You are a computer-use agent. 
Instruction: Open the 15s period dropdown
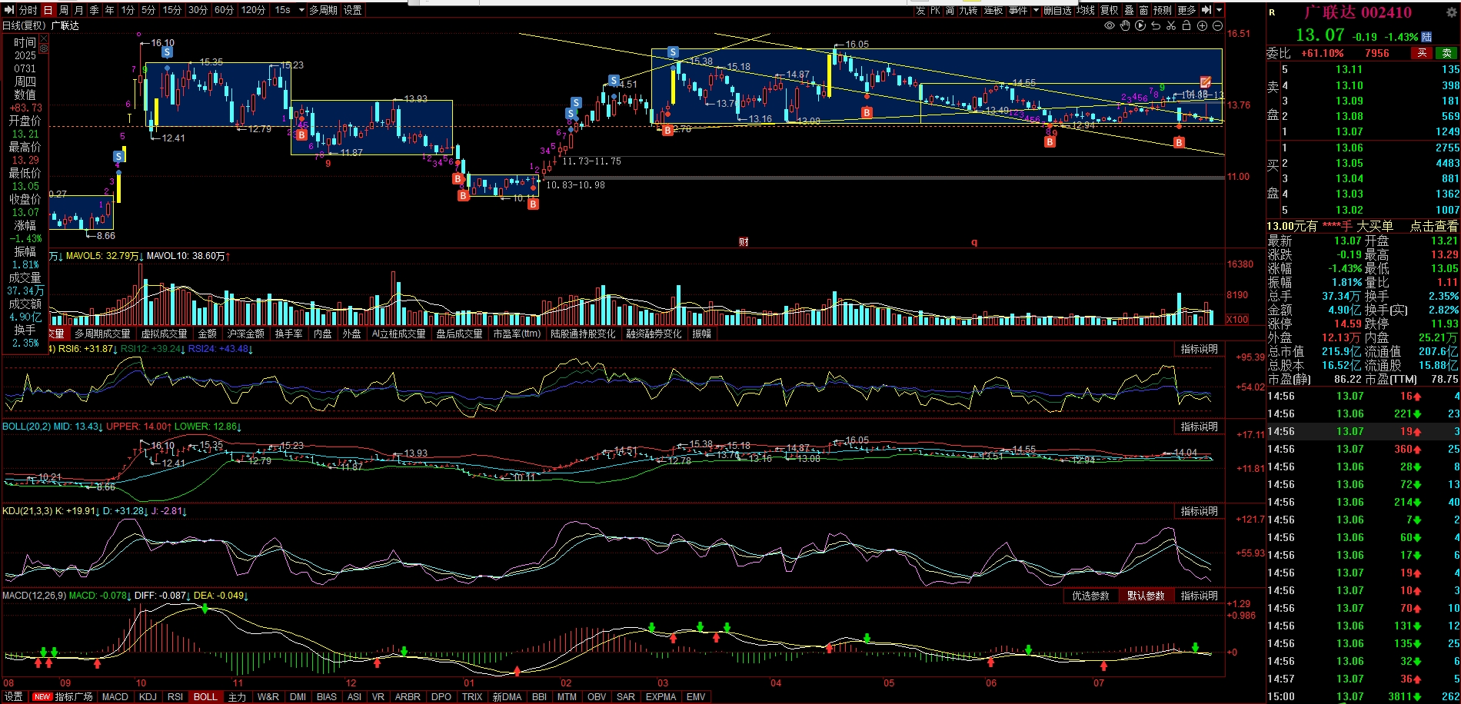(301, 10)
